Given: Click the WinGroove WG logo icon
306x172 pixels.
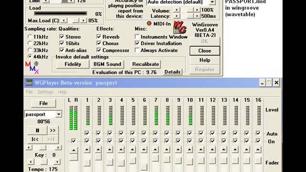Looking at the screenshot, I should (x=180, y=27).
